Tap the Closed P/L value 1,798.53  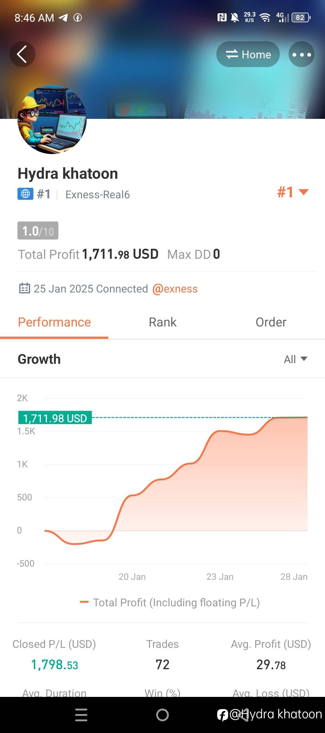(54, 665)
